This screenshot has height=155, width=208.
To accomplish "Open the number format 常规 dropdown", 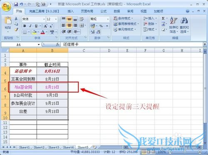I will (x=108, y=19).
